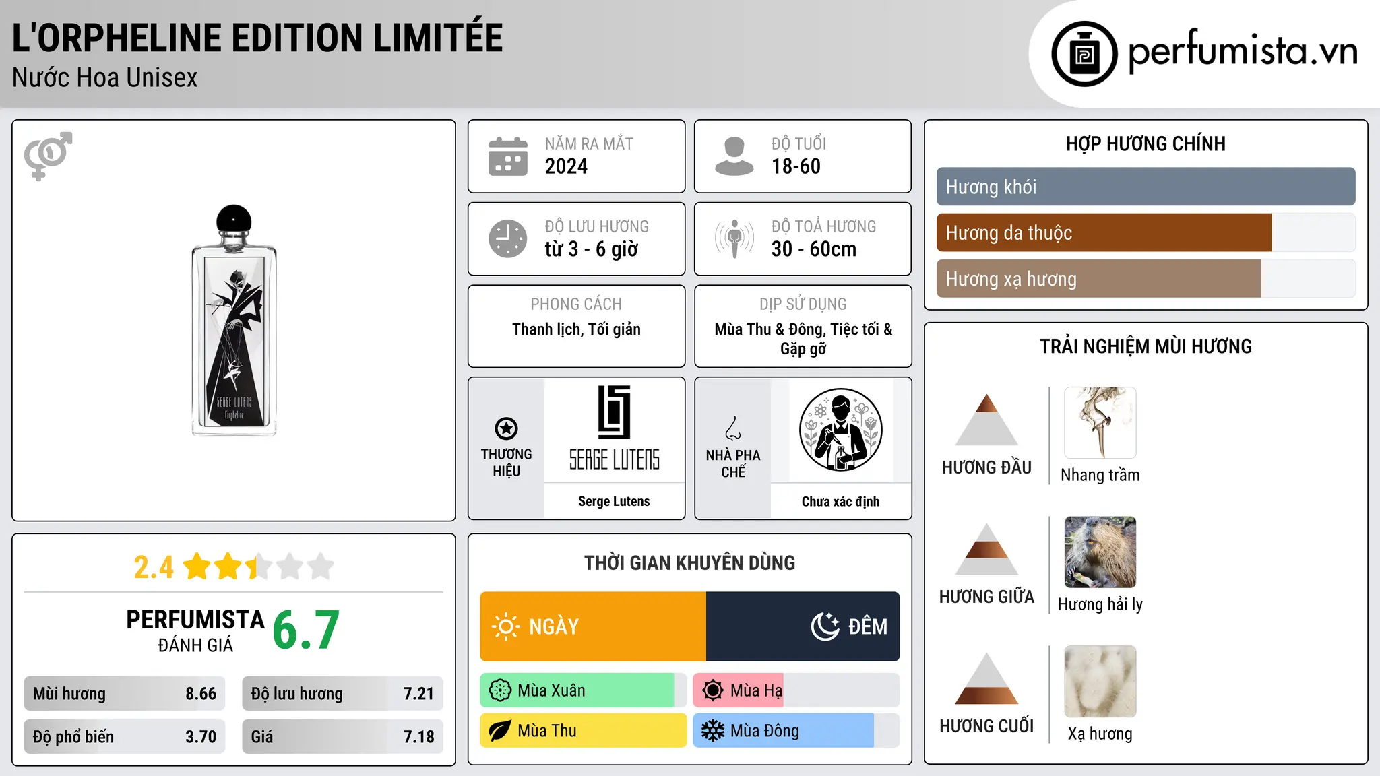
Task: Click the sillage icon beside Độ toả hương
Action: coord(734,238)
